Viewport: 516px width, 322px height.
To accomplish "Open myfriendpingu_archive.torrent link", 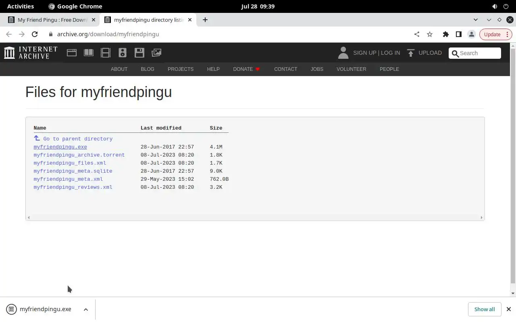I will click(x=79, y=155).
